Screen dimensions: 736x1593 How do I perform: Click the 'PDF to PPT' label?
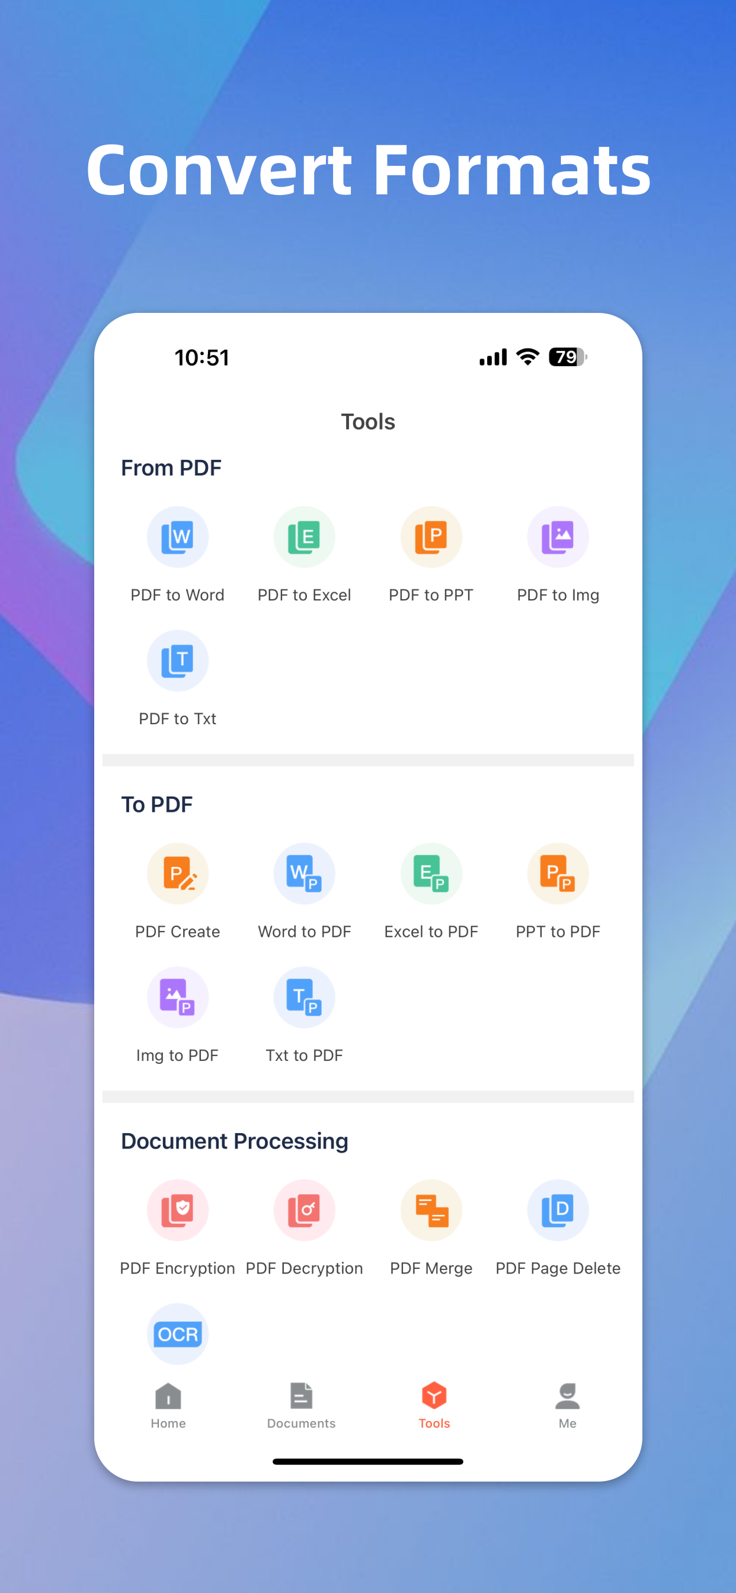coord(431,595)
